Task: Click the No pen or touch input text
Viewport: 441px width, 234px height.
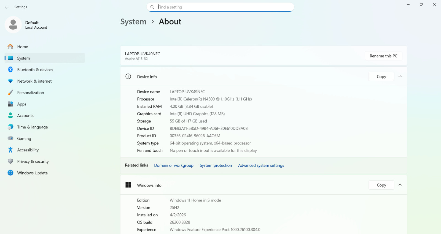Action: click(x=213, y=151)
